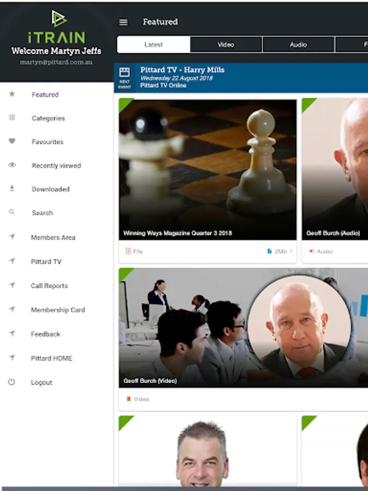Click the email martyn@pittard.com.au
368x491 pixels.
click(x=56, y=62)
